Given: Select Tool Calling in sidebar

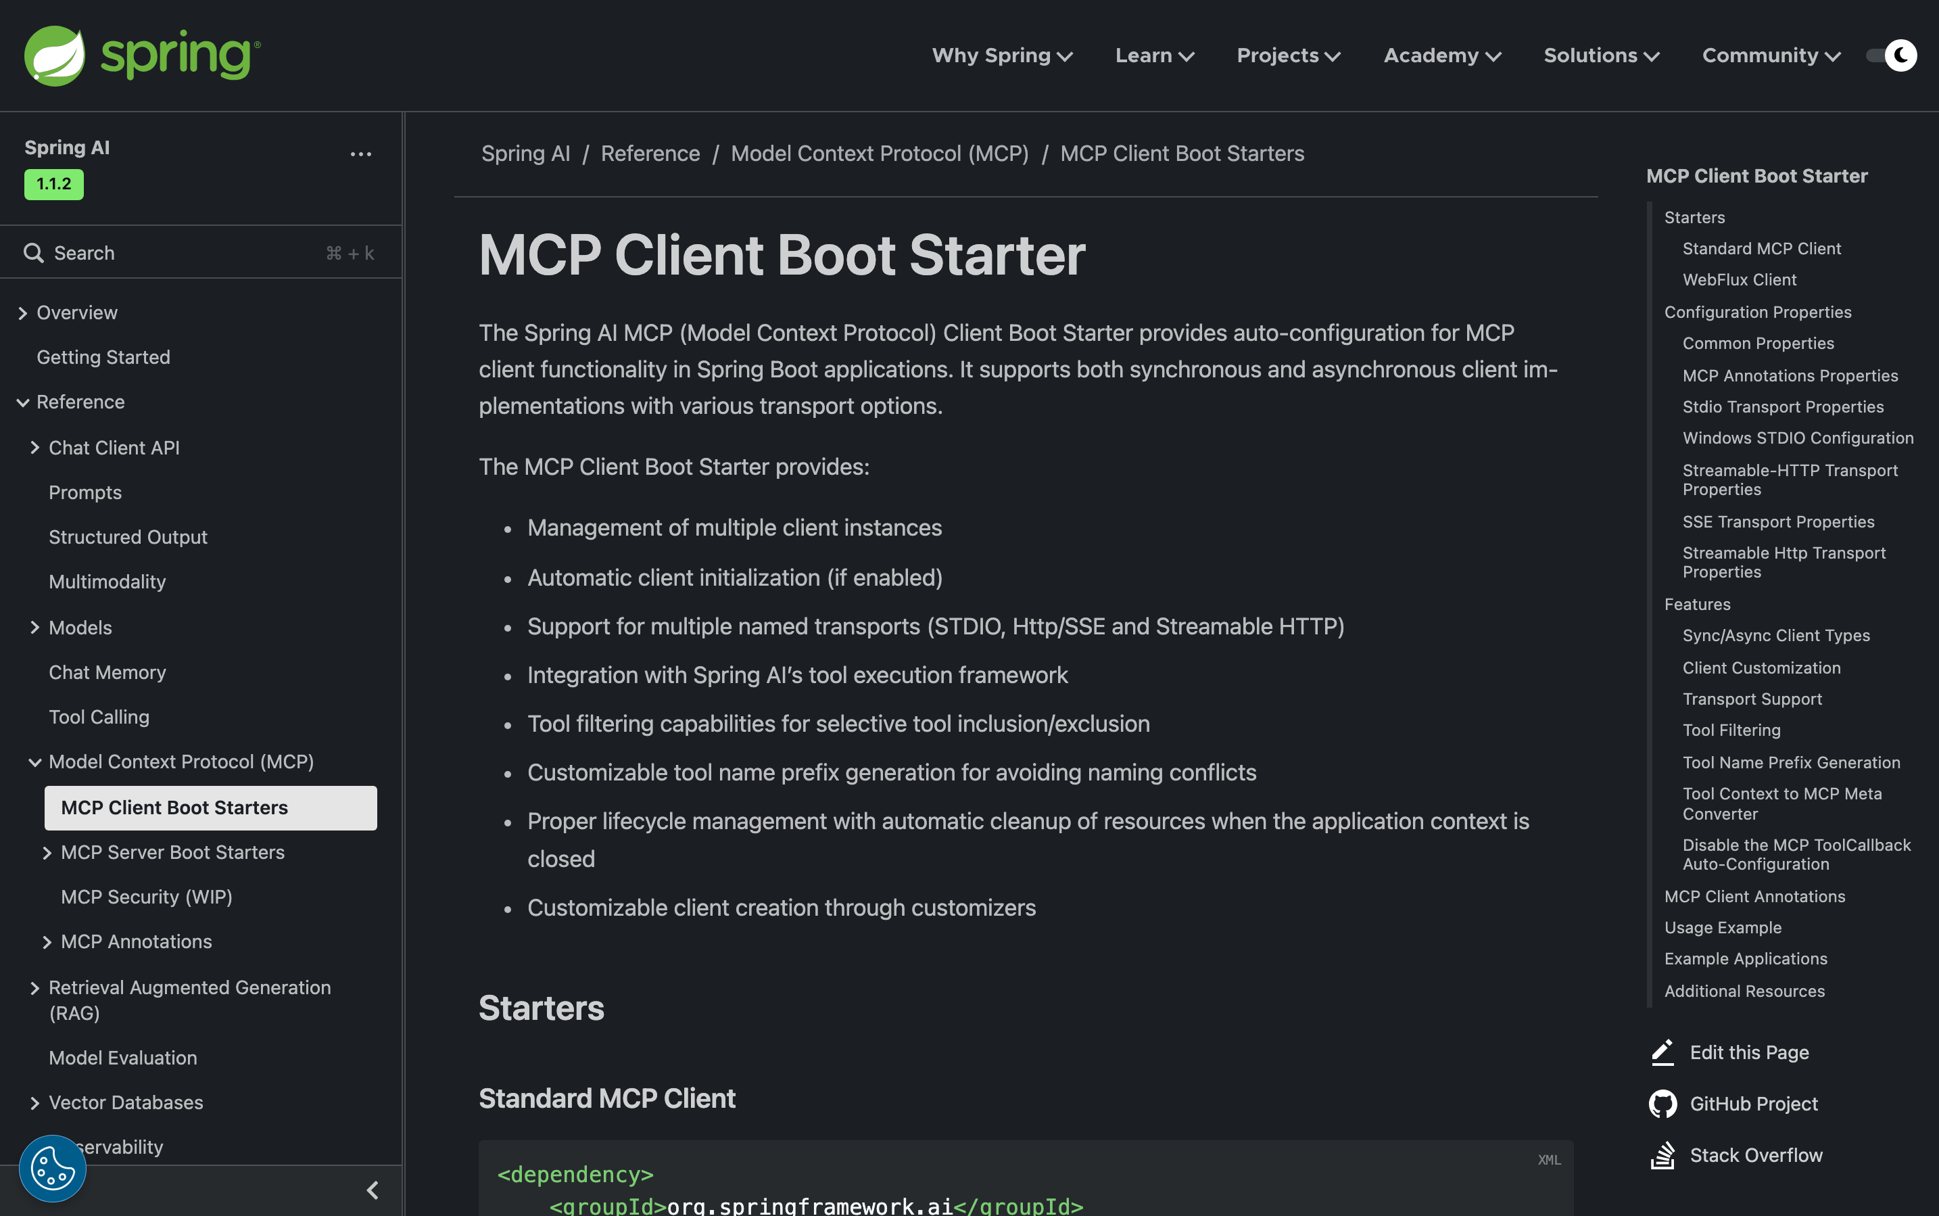Looking at the screenshot, I should (x=99, y=717).
